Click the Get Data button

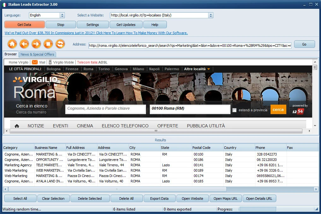click(x=24, y=25)
